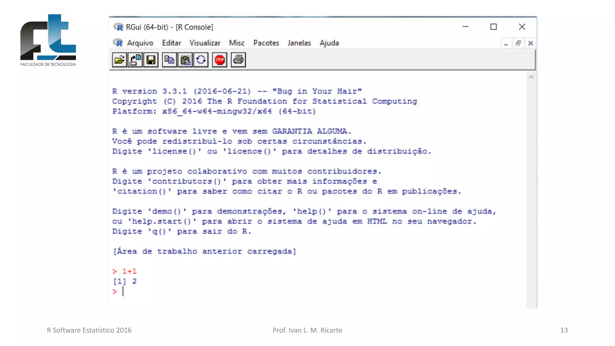
Task: Click the Load workspace toolbar icon
Action: click(135, 60)
